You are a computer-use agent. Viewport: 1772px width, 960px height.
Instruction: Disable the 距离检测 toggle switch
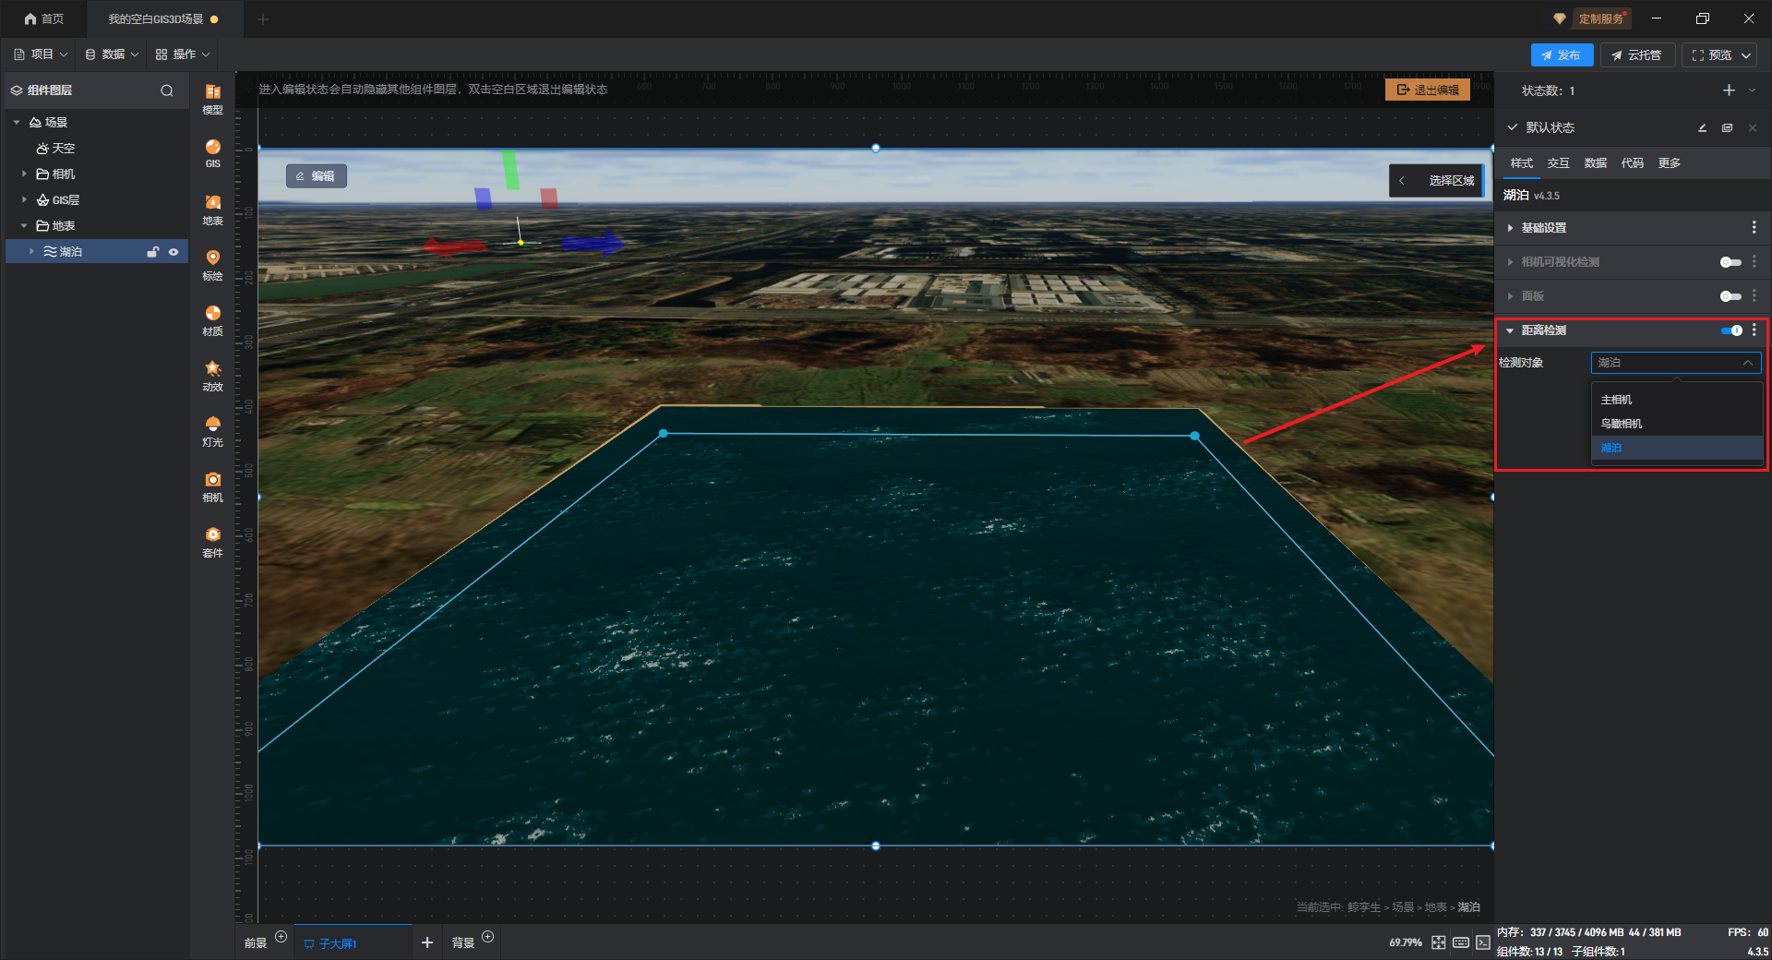[1730, 330]
